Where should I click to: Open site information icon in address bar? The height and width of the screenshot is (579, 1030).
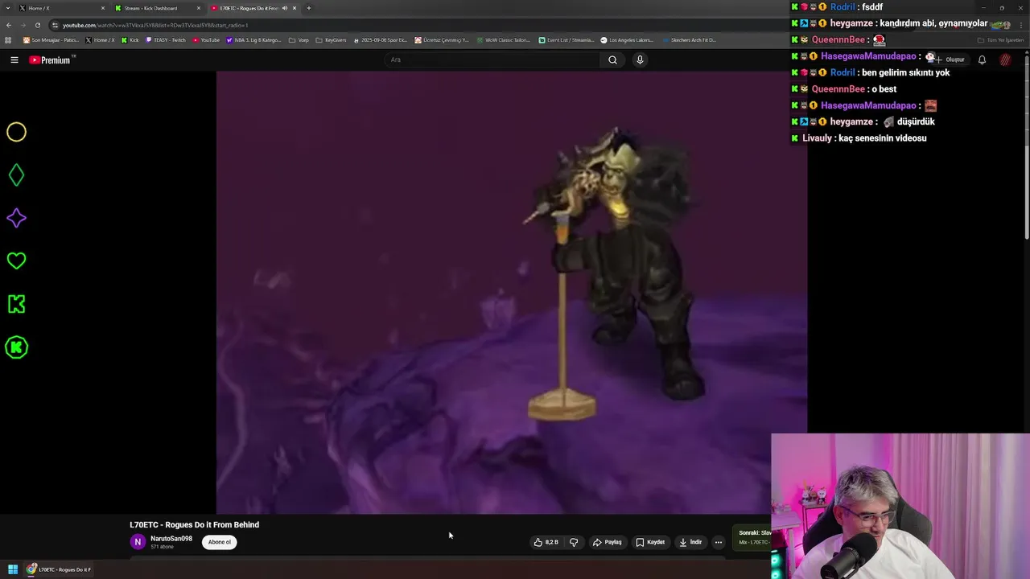tap(56, 25)
